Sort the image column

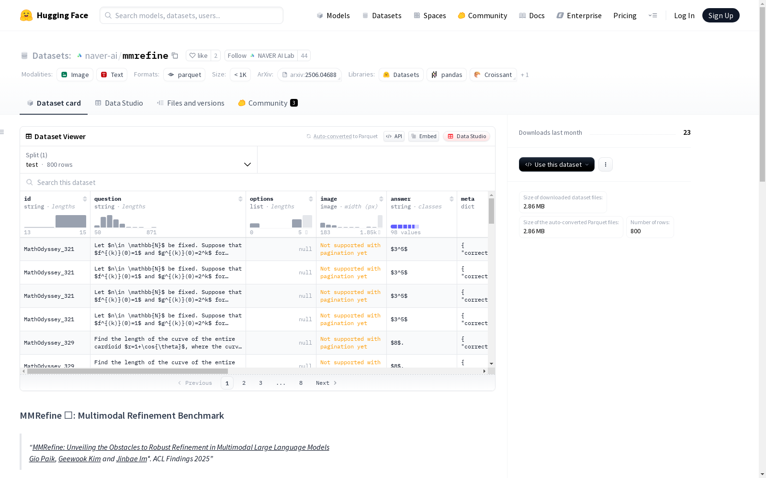click(381, 199)
